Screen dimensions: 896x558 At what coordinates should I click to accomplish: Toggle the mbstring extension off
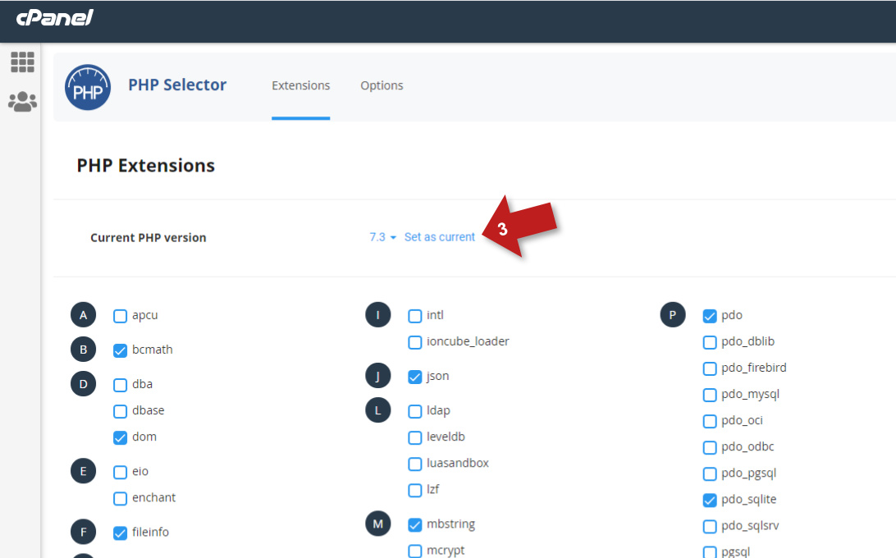[x=415, y=524]
